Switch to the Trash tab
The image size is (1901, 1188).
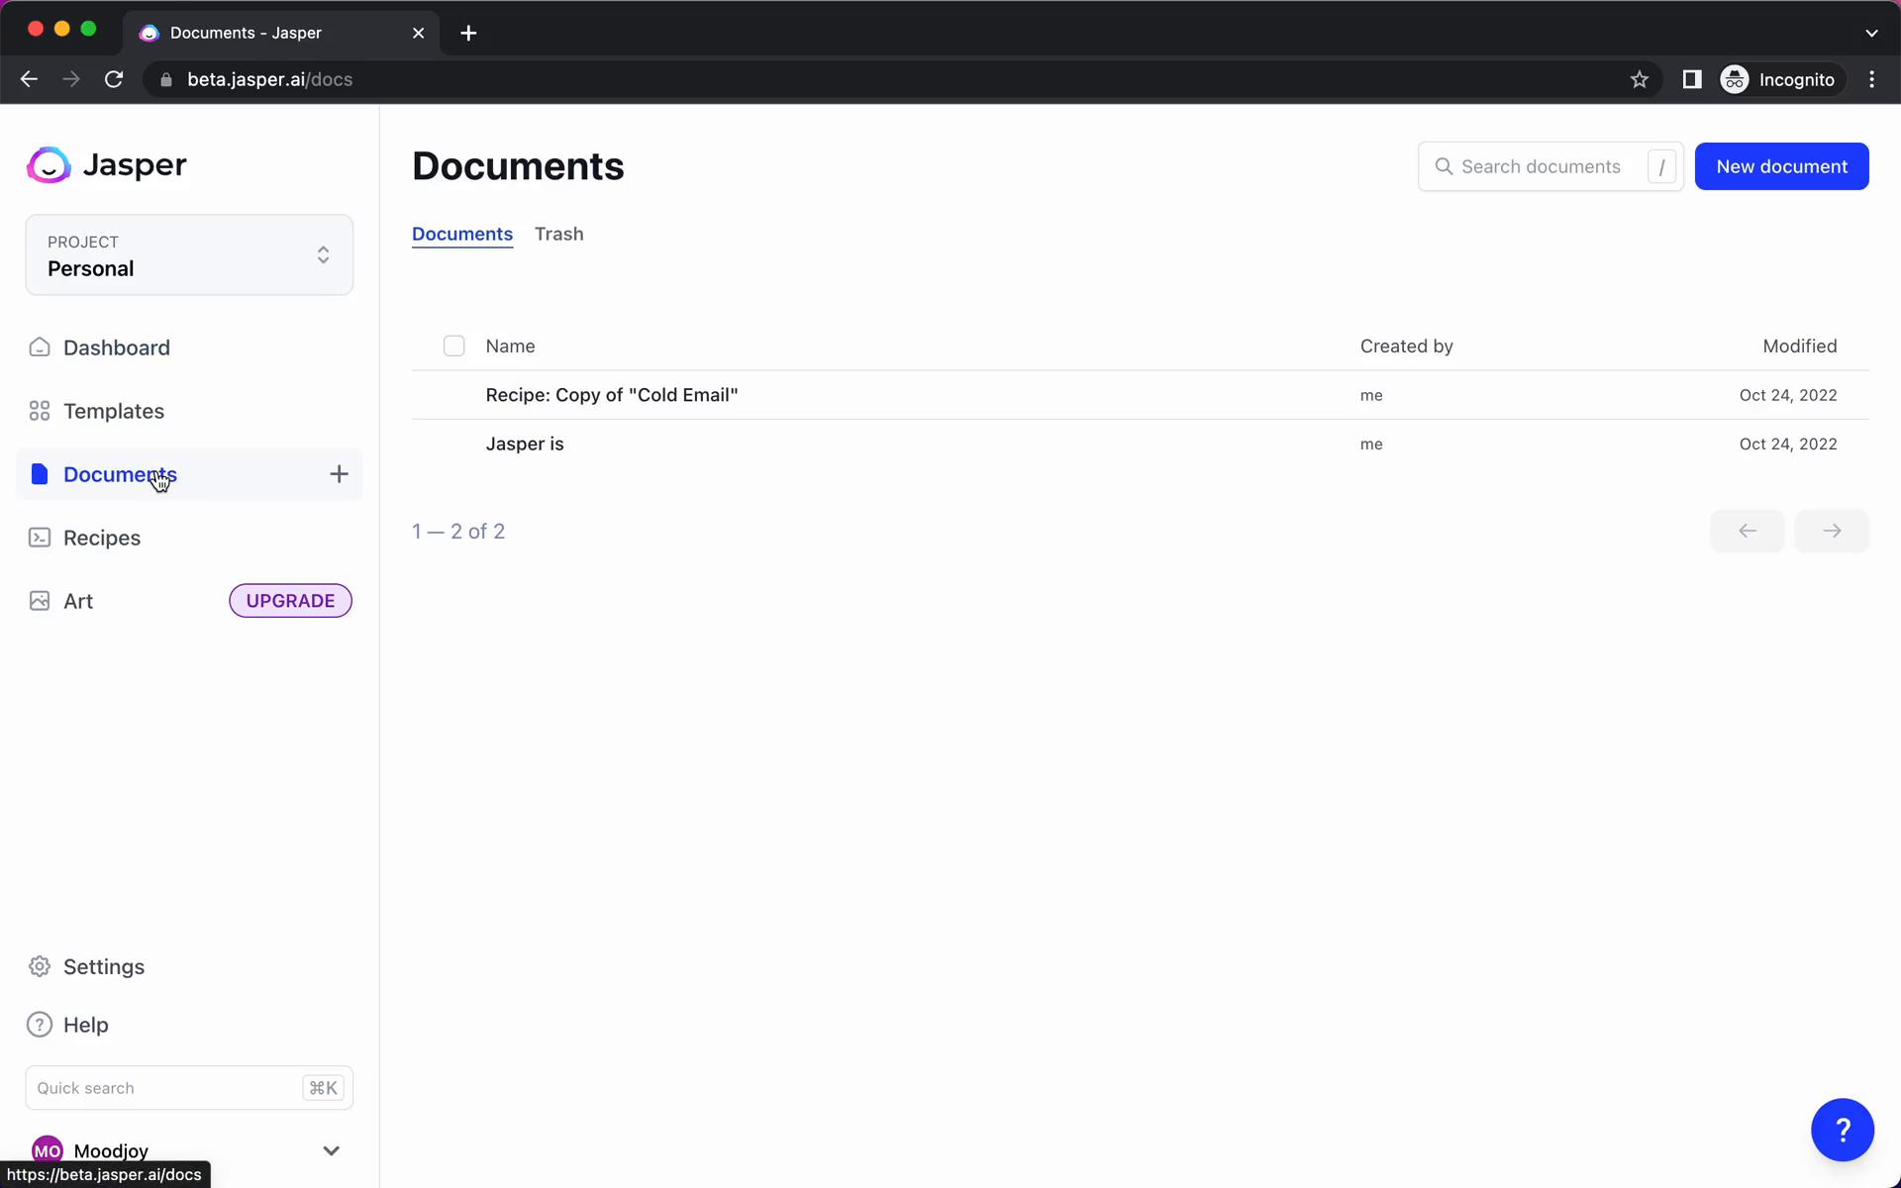[x=558, y=233]
